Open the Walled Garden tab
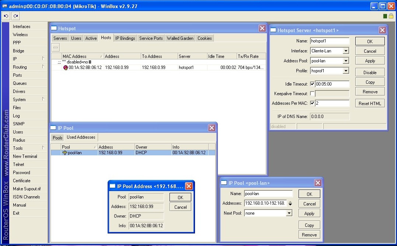Screen dimensions: 397x246 point(180,38)
